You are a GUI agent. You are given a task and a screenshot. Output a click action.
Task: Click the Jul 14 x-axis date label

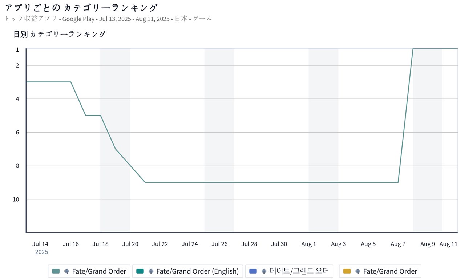coord(40,244)
